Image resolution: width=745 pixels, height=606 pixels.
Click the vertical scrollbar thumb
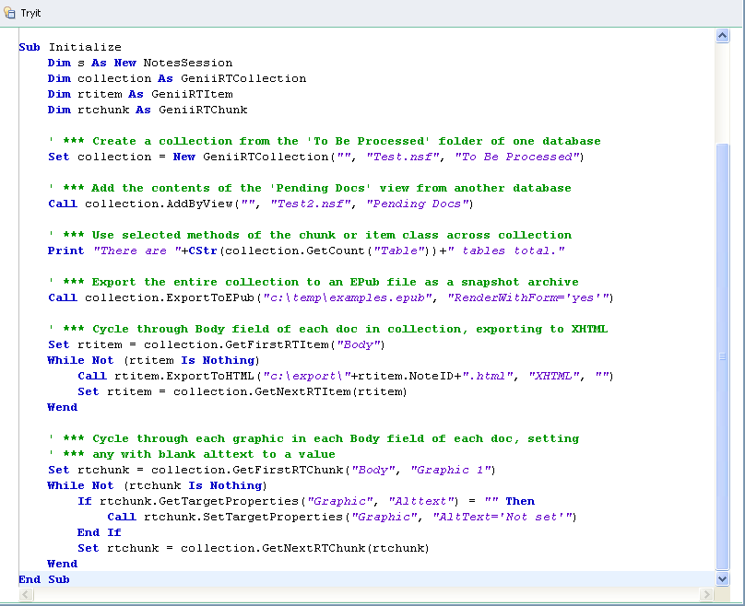click(723, 357)
